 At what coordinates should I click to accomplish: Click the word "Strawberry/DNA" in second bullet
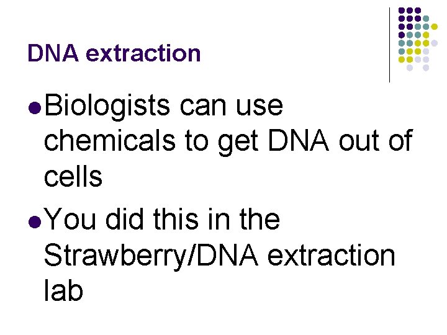coord(151,255)
